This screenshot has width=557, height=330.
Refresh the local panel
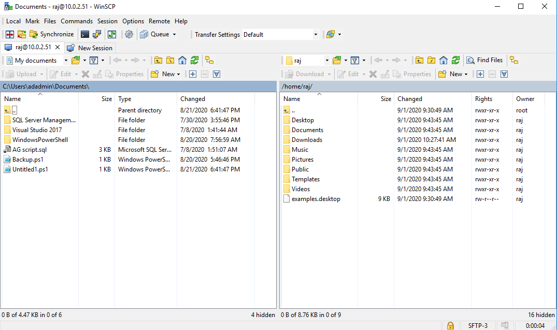click(x=194, y=61)
